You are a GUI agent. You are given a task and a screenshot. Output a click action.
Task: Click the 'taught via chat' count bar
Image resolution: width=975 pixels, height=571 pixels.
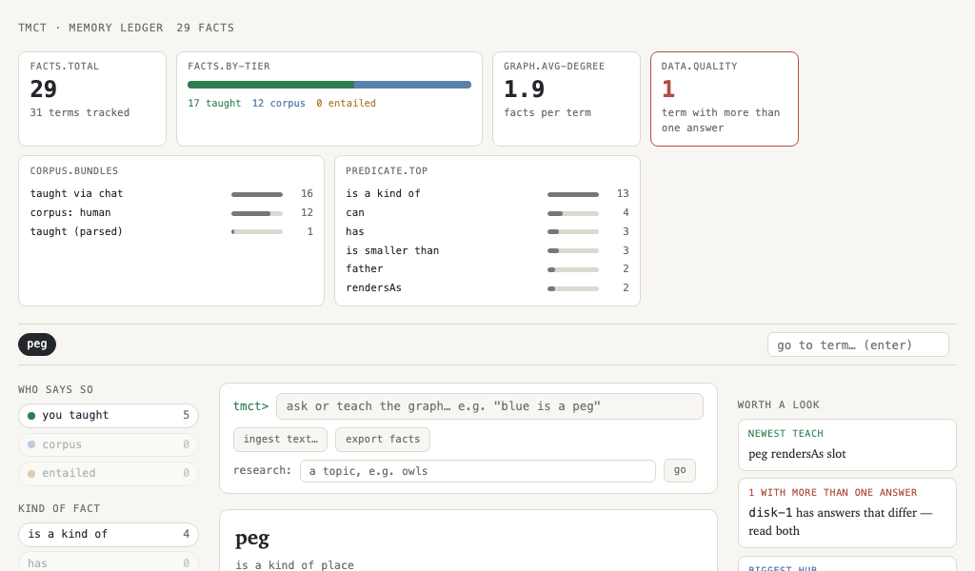(x=257, y=194)
